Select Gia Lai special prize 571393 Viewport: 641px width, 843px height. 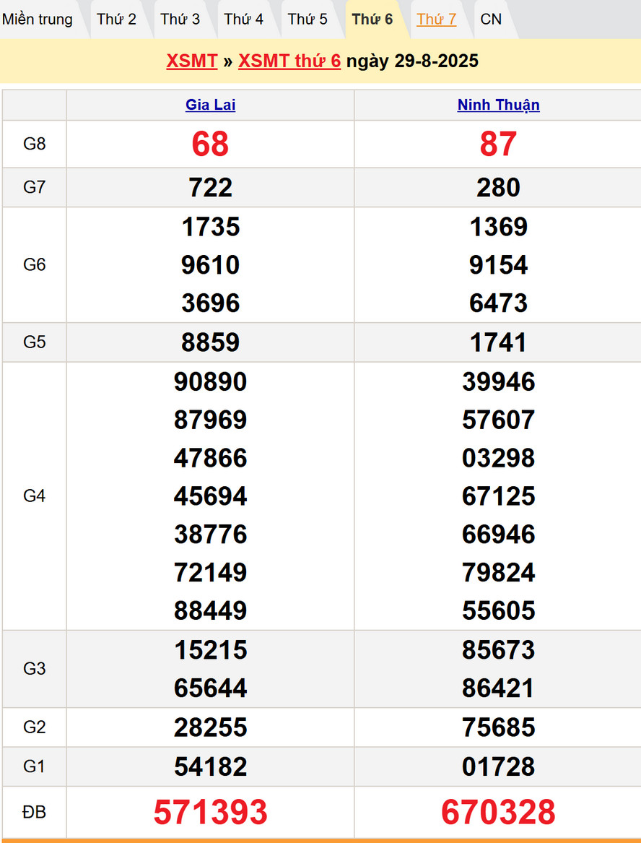[210, 813]
